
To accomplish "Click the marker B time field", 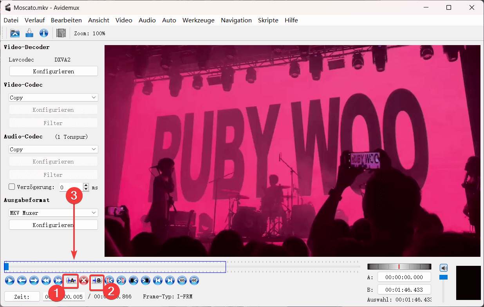I will point(404,290).
